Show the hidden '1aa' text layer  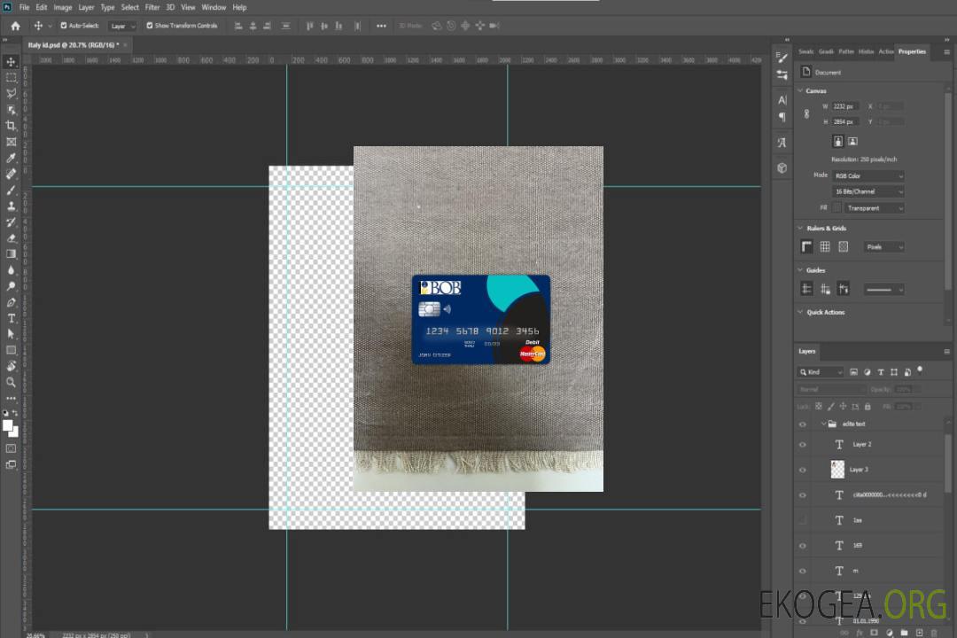[803, 521]
